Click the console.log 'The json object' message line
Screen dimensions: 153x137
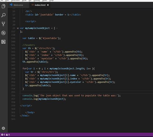71,96
